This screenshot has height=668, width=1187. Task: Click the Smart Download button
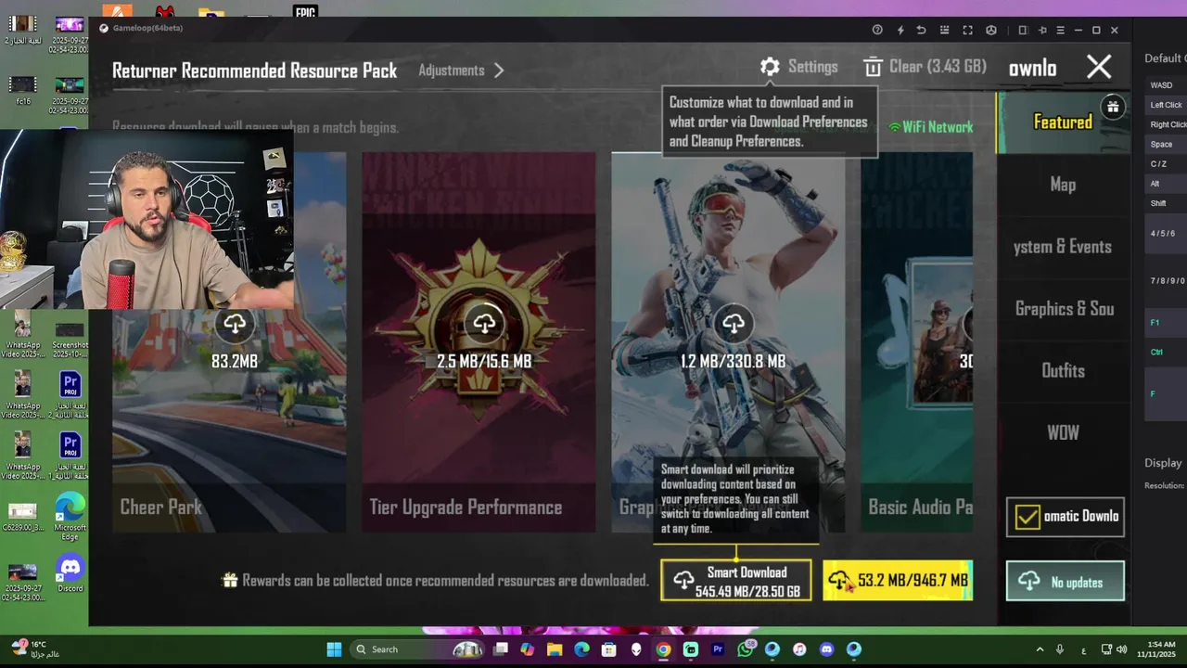735,580
